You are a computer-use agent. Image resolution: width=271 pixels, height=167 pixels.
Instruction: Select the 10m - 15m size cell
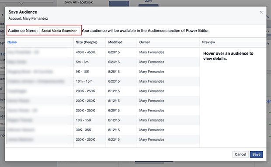(84, 81)
